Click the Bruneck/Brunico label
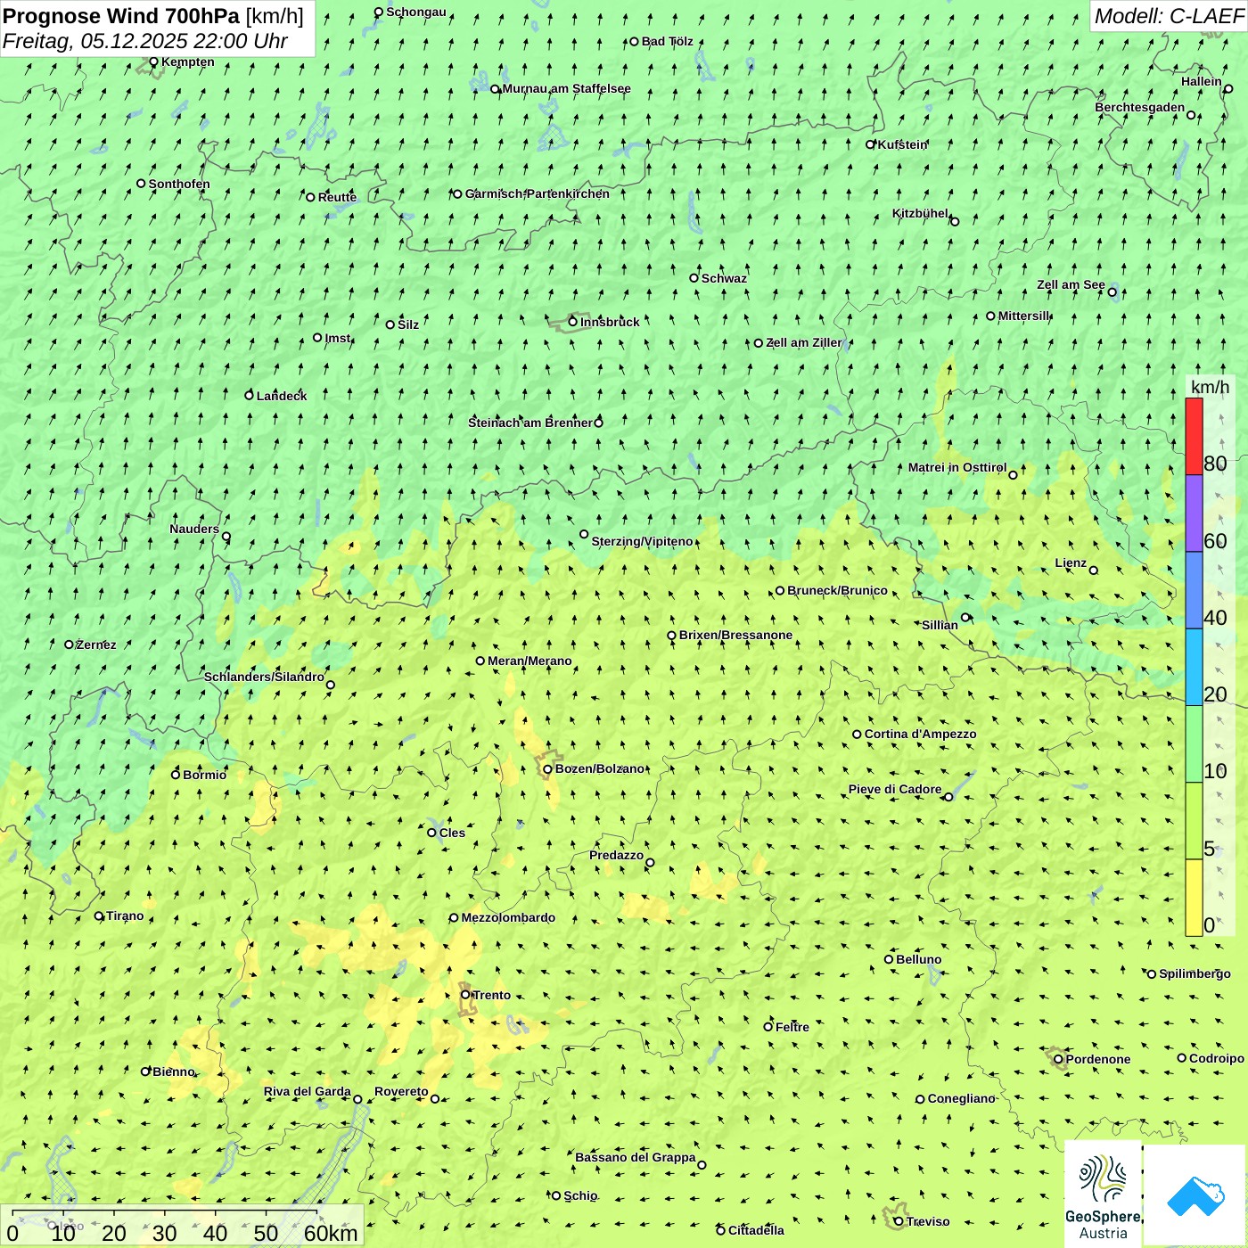Viewport: 1248px width, 1248px height. tap(837, 590)
